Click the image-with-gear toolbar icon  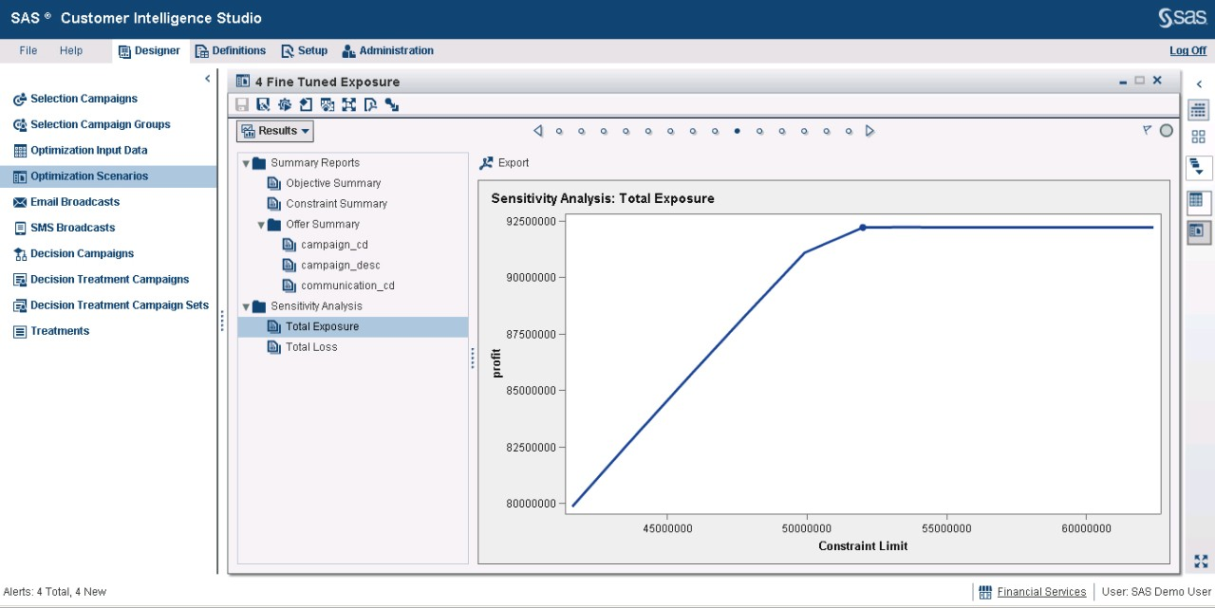click(327, 104)
